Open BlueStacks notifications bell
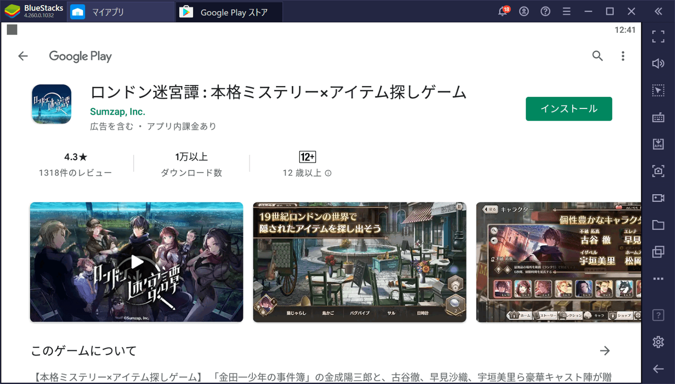675x384 pixels. click(x=503, y=11)
